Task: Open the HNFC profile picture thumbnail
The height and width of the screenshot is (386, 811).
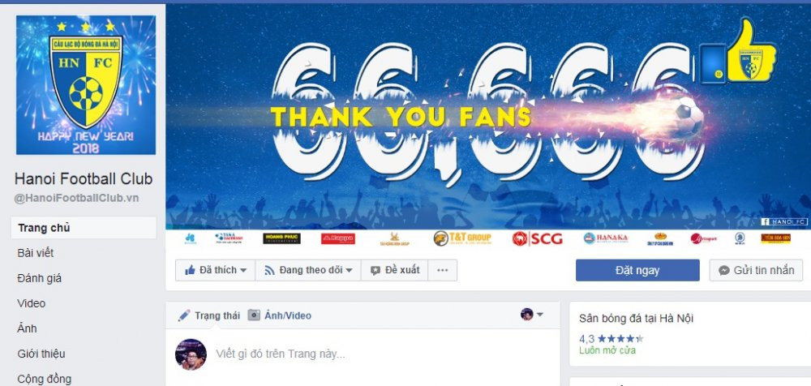Action: [x=86, y=85]
